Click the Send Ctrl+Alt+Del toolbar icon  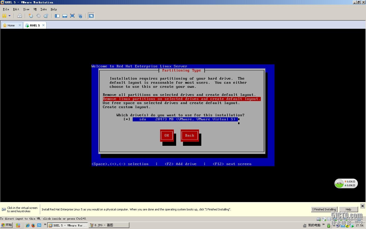coord(20,16)
